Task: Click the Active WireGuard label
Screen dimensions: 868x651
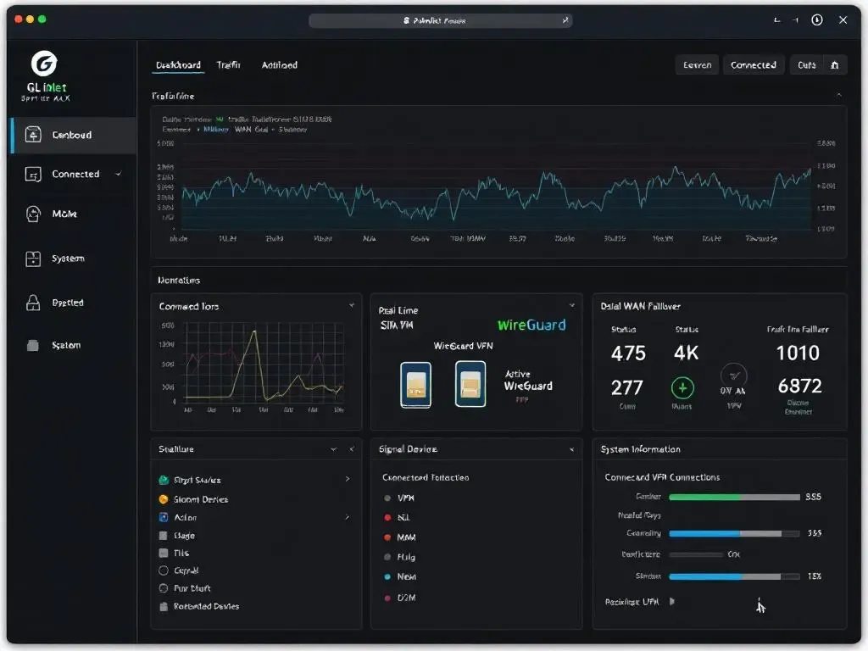Action: [x=528, y=381]
